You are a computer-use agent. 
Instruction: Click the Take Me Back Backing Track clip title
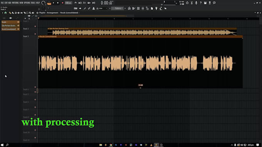59,29
